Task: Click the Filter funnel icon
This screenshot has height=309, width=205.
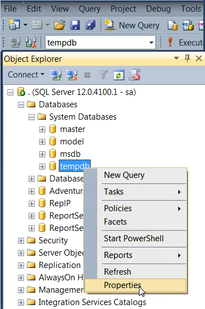Action: (x=103, y=75)
